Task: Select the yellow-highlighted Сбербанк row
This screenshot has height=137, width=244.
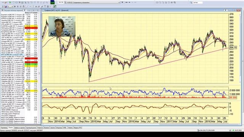Action: (x=19, y=81)
